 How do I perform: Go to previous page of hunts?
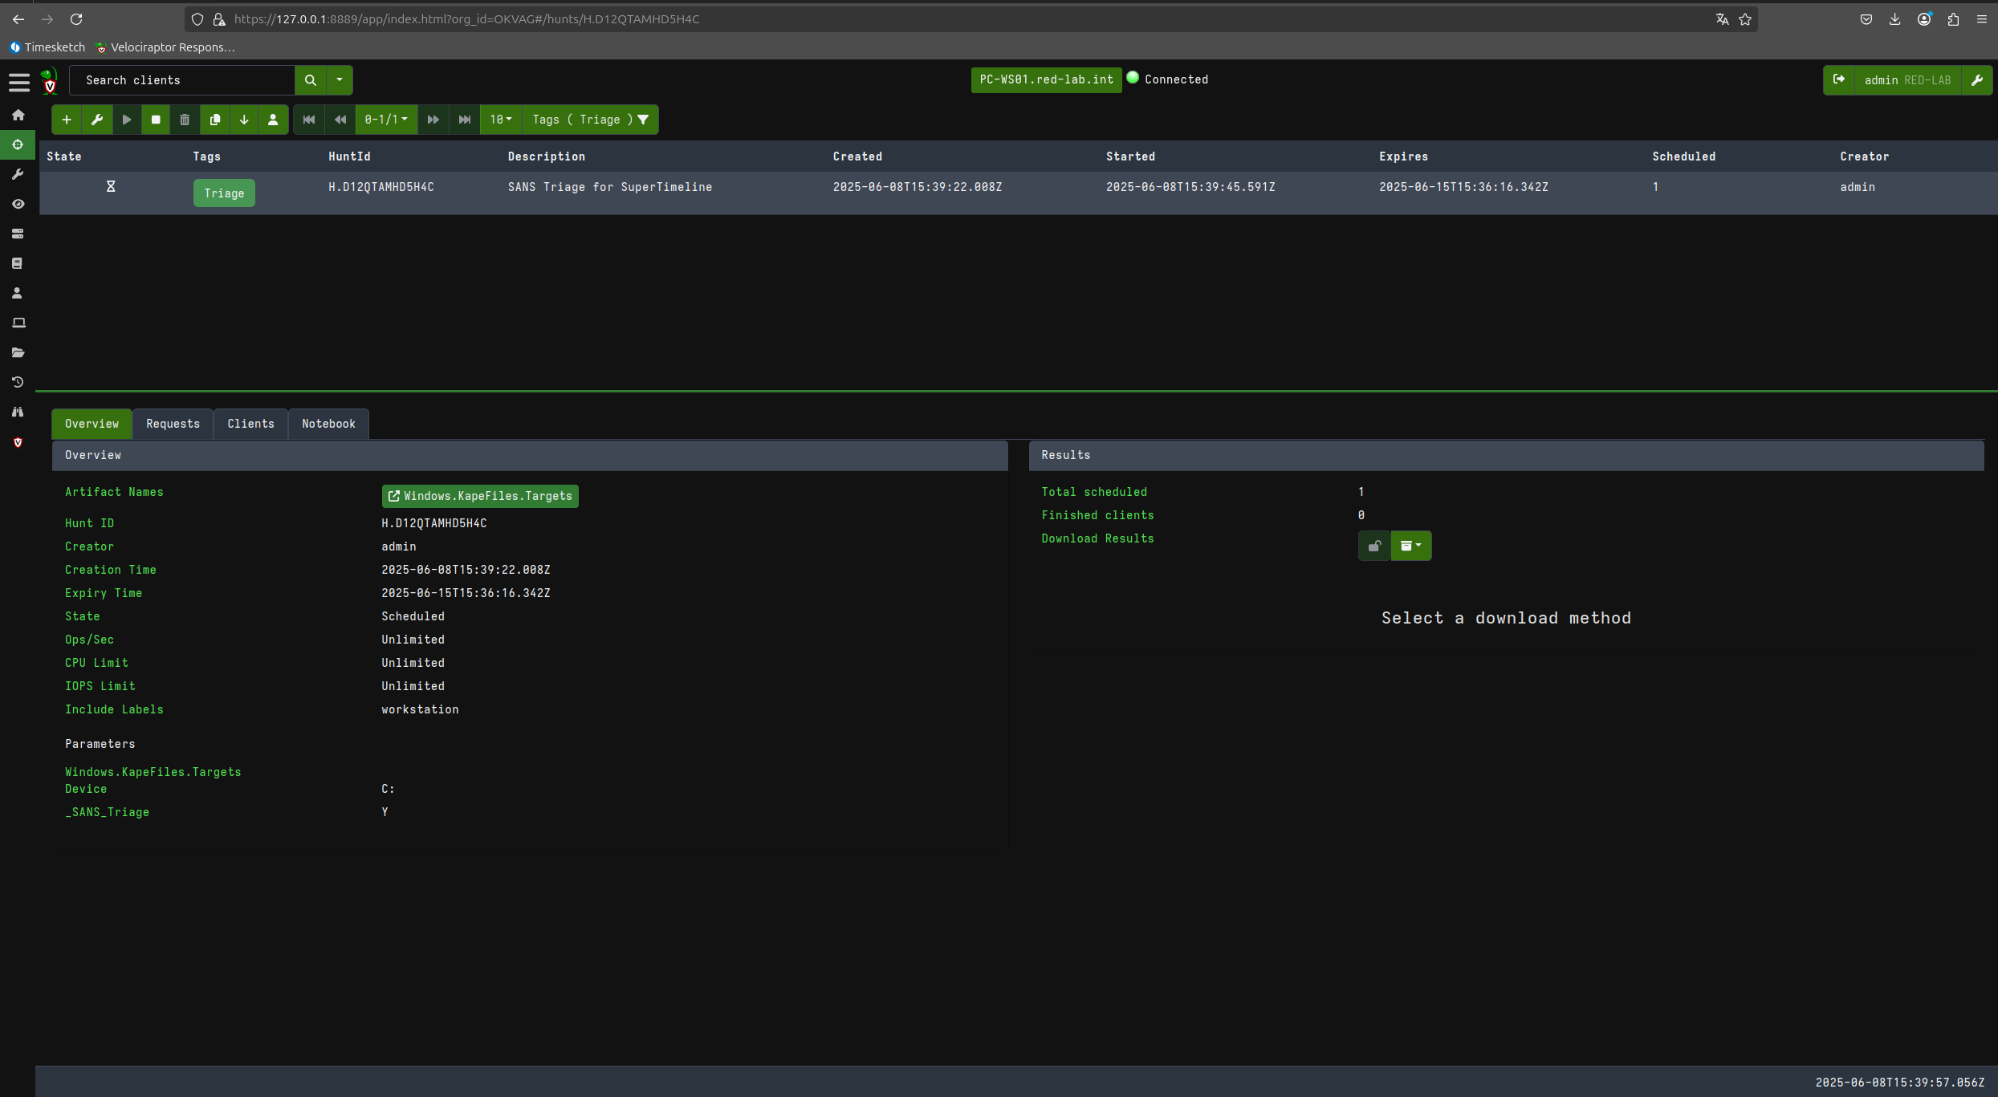click(340, 120)
